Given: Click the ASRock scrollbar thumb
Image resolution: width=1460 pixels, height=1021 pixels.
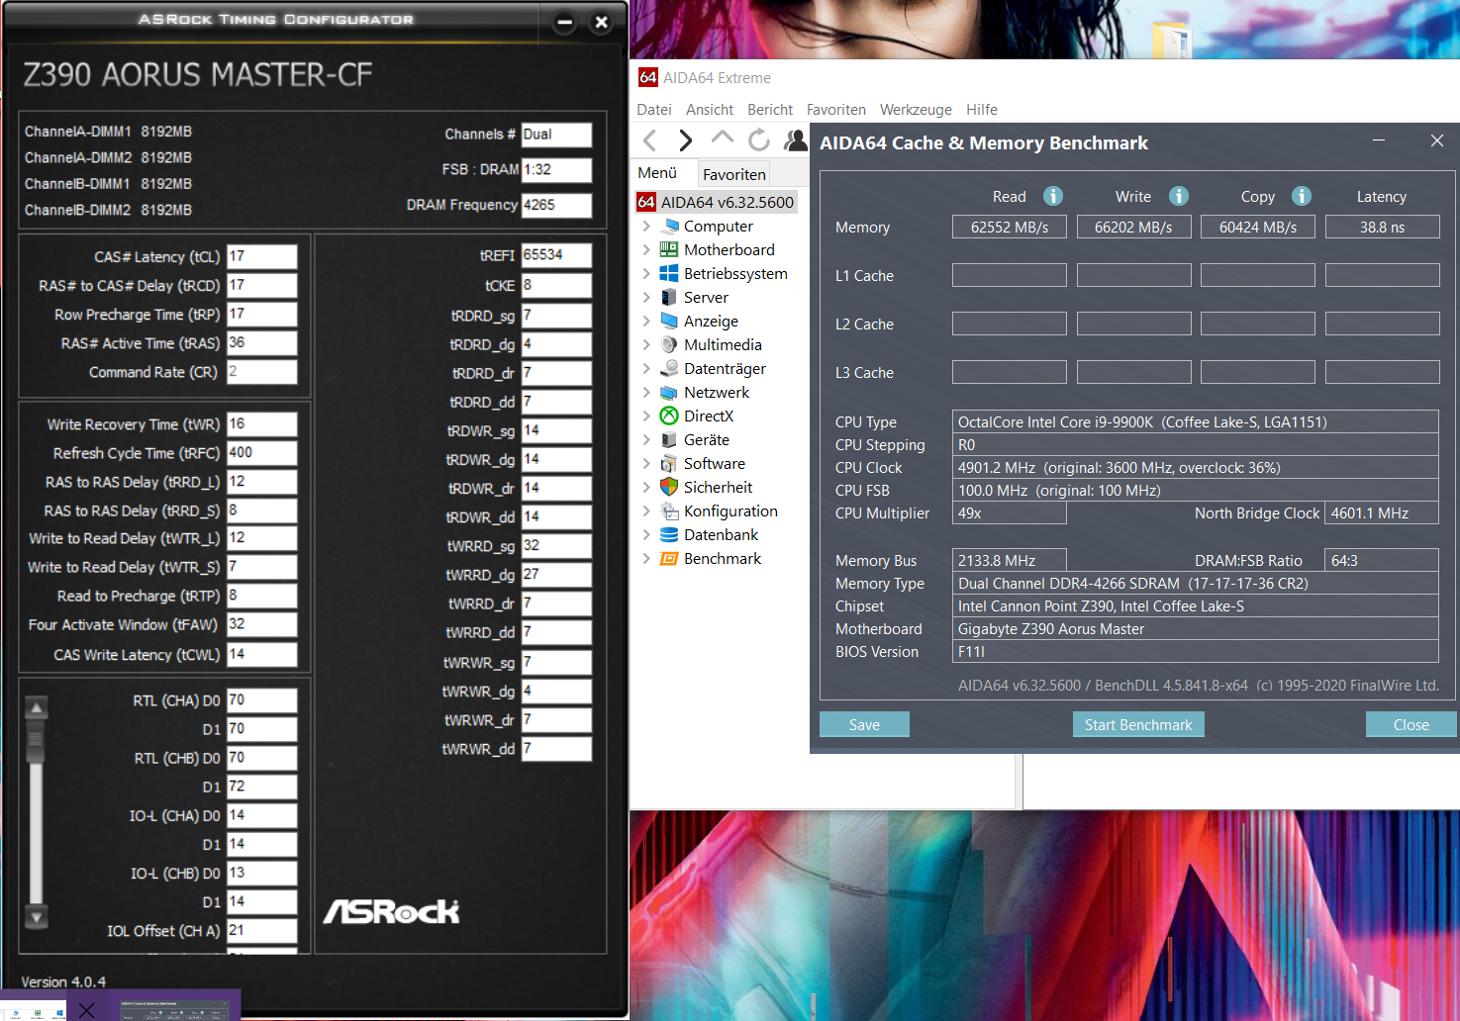Looking at the screenshot, I should tap(37, 743).
